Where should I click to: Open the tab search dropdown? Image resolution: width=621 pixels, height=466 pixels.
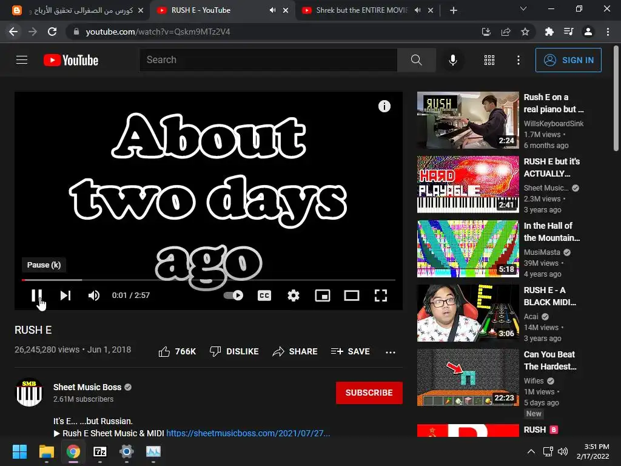523,8
